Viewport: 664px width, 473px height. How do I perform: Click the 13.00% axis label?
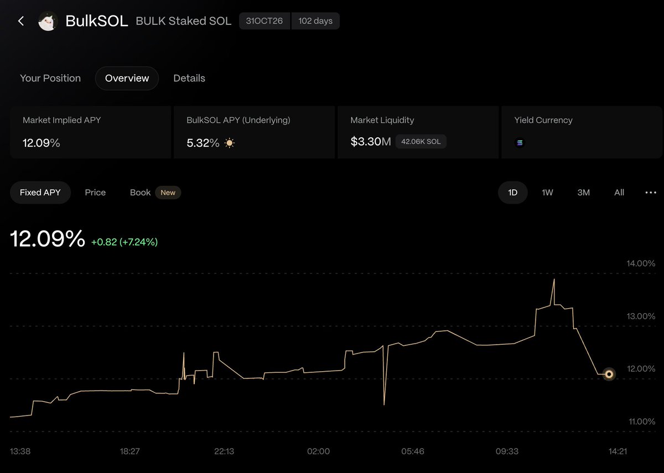click(x=641, y=316)
